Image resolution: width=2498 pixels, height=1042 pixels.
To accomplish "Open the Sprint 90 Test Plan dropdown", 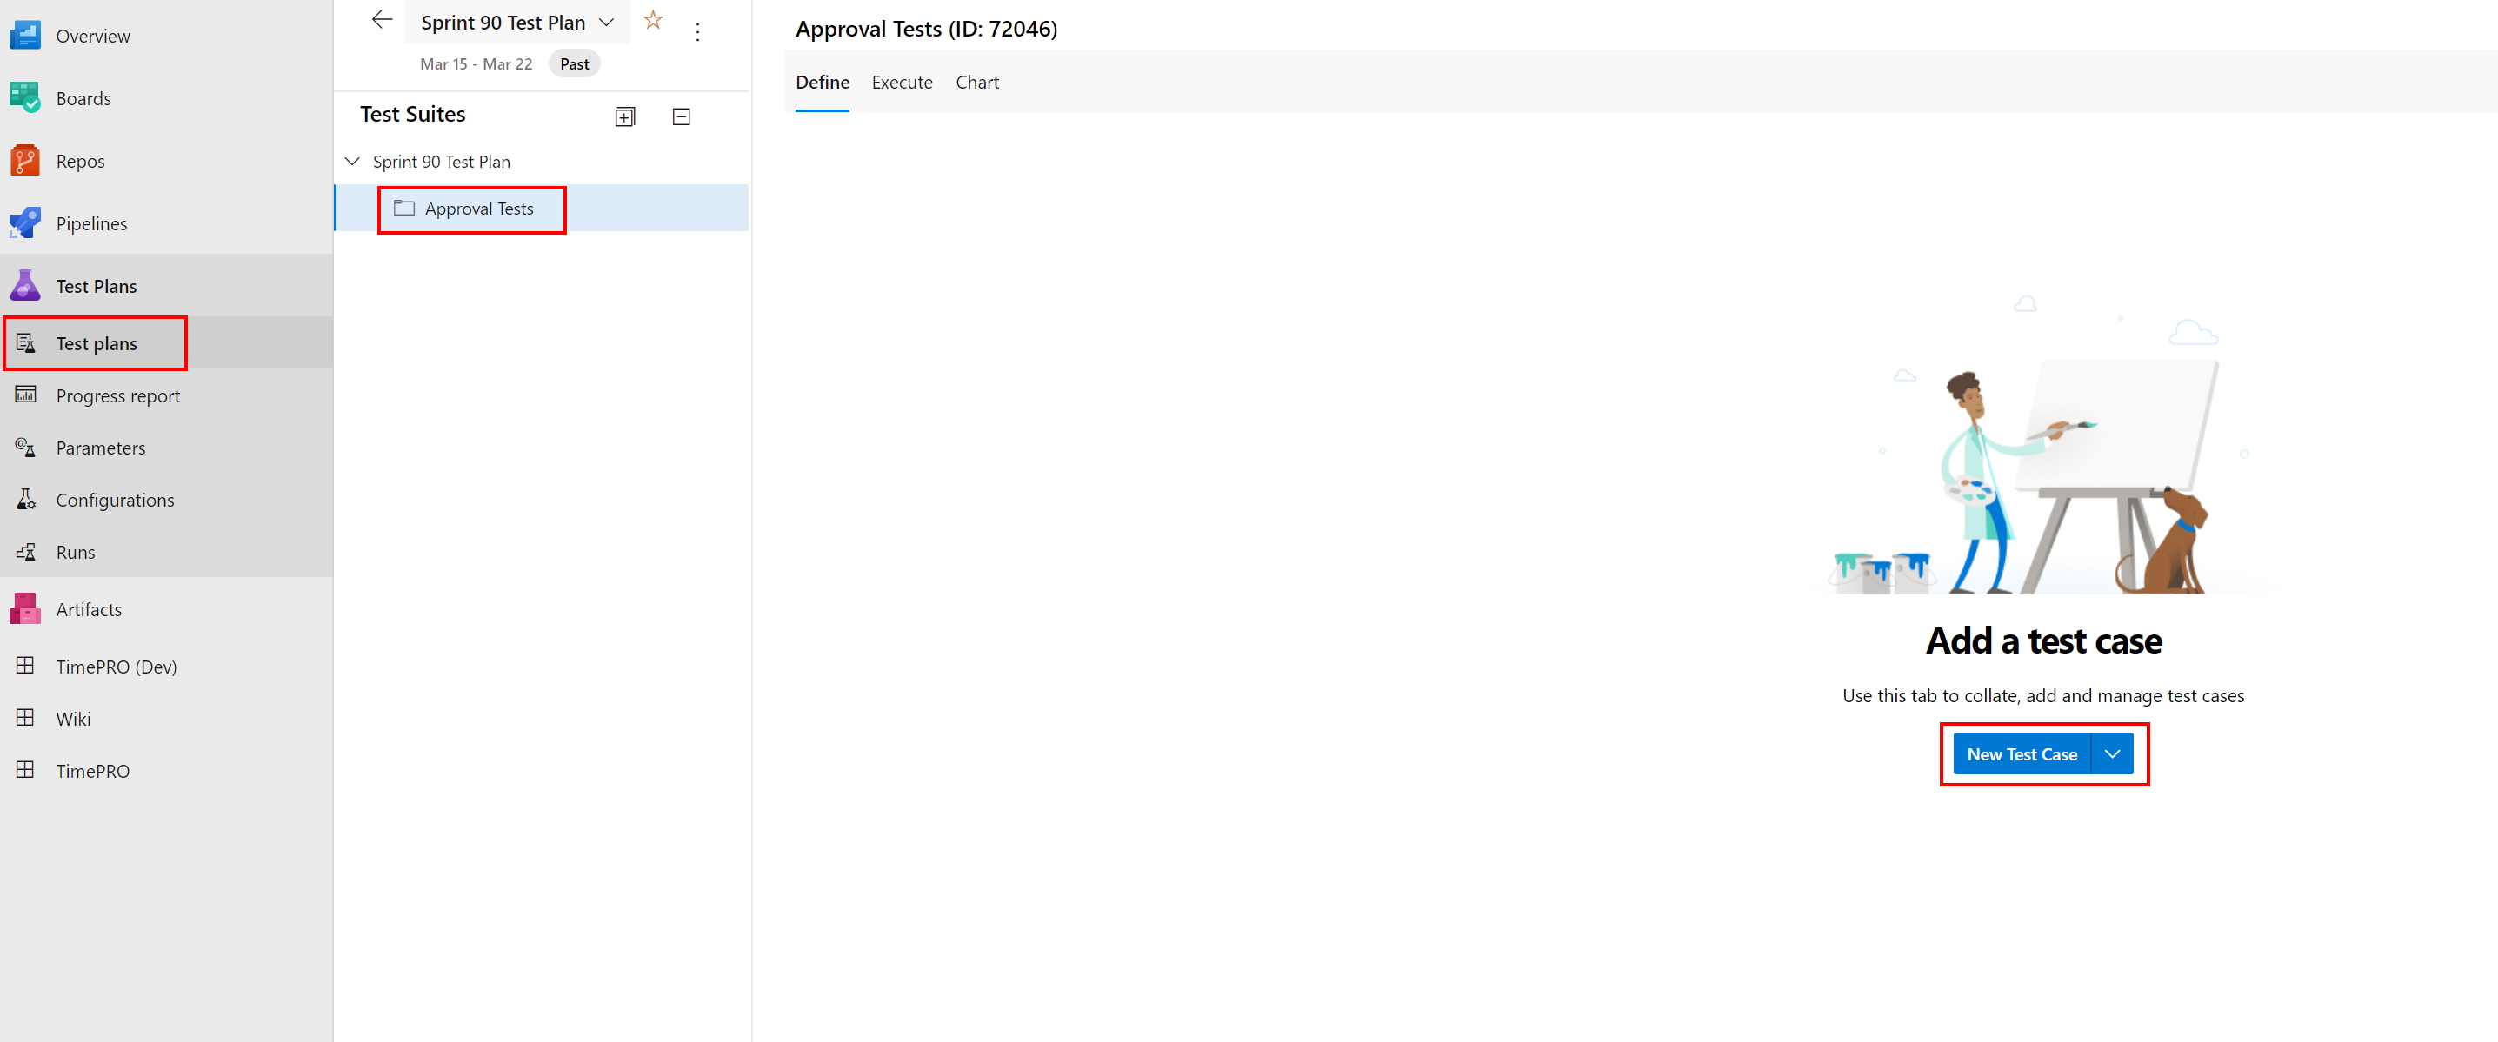I will point(606,23).
